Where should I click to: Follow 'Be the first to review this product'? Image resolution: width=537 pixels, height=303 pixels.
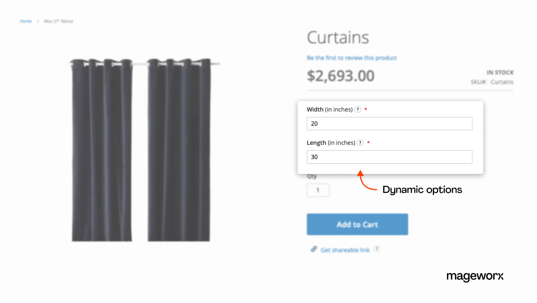click(x=352, y=58)
